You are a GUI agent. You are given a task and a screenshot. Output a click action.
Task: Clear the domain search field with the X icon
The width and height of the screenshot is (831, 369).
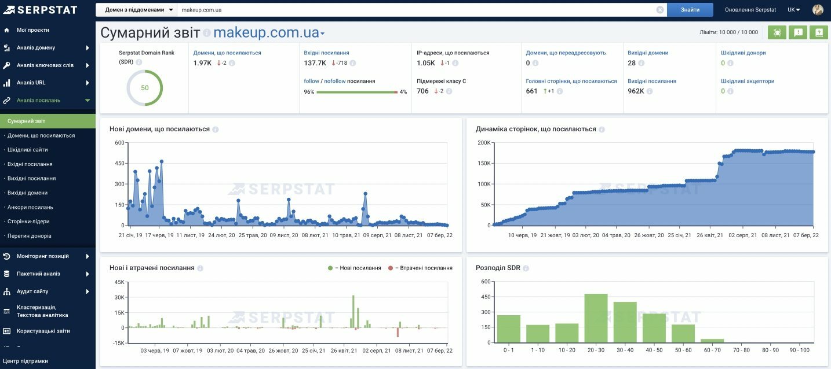660,10
